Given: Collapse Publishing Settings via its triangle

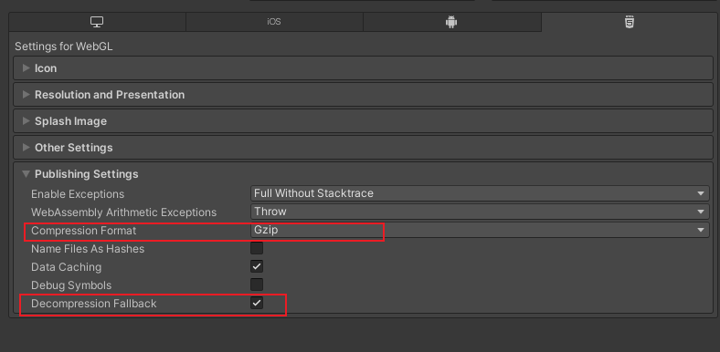Looking at the screenshot, I should click(26, 174).
